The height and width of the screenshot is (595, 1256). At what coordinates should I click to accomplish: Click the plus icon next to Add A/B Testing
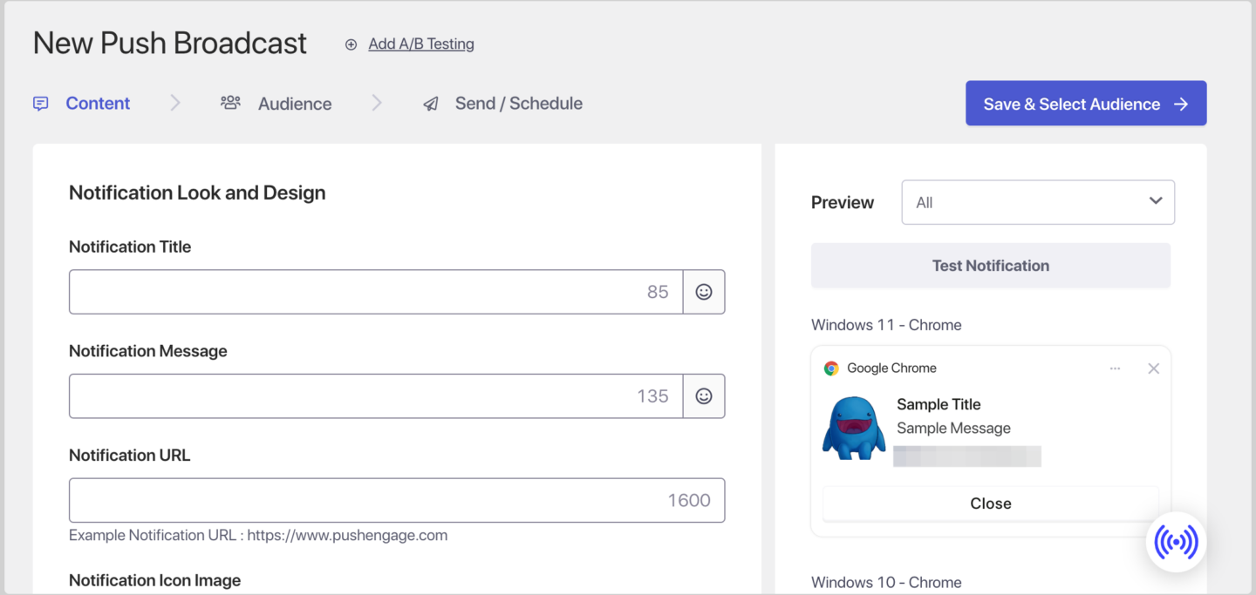[x=351, y=44]
